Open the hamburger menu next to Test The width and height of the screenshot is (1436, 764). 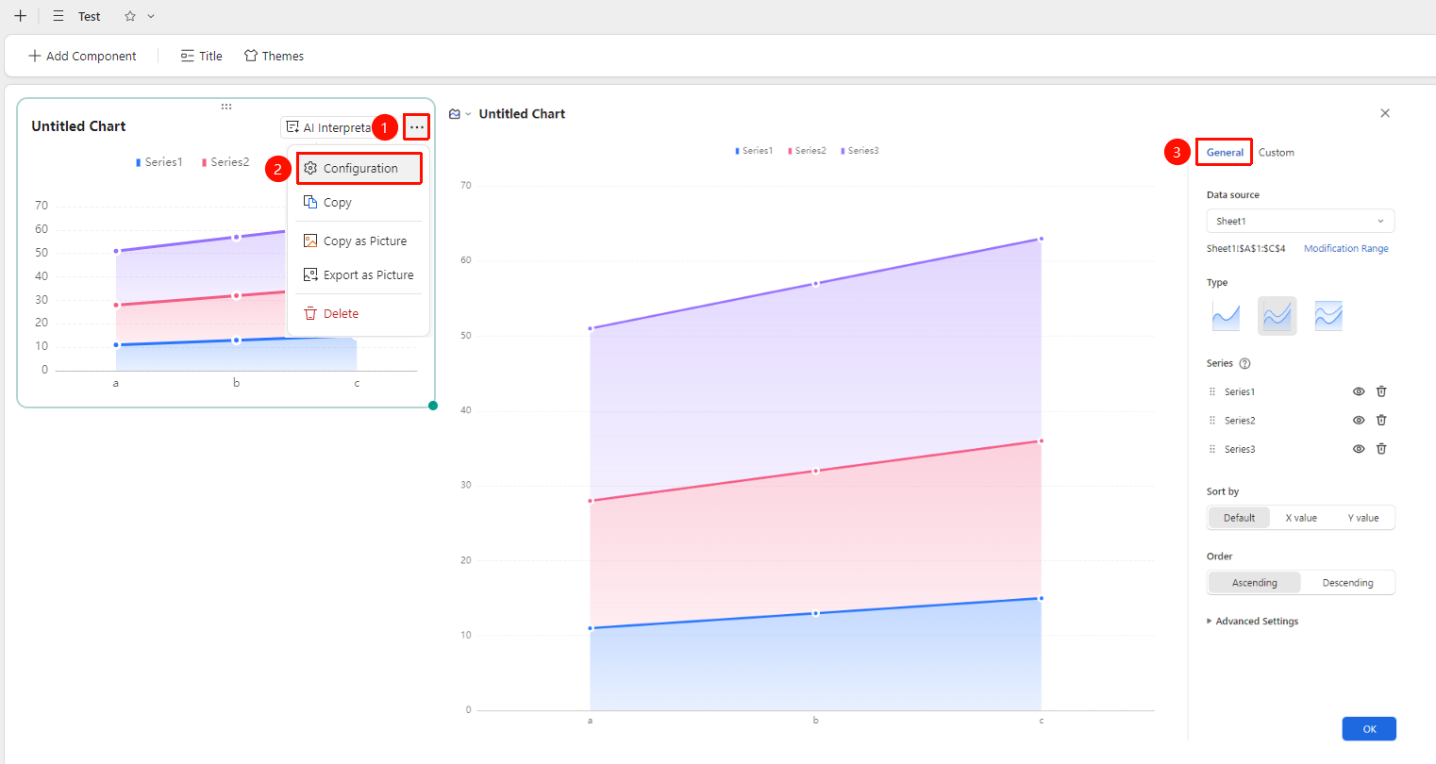(x=58, y=16)
